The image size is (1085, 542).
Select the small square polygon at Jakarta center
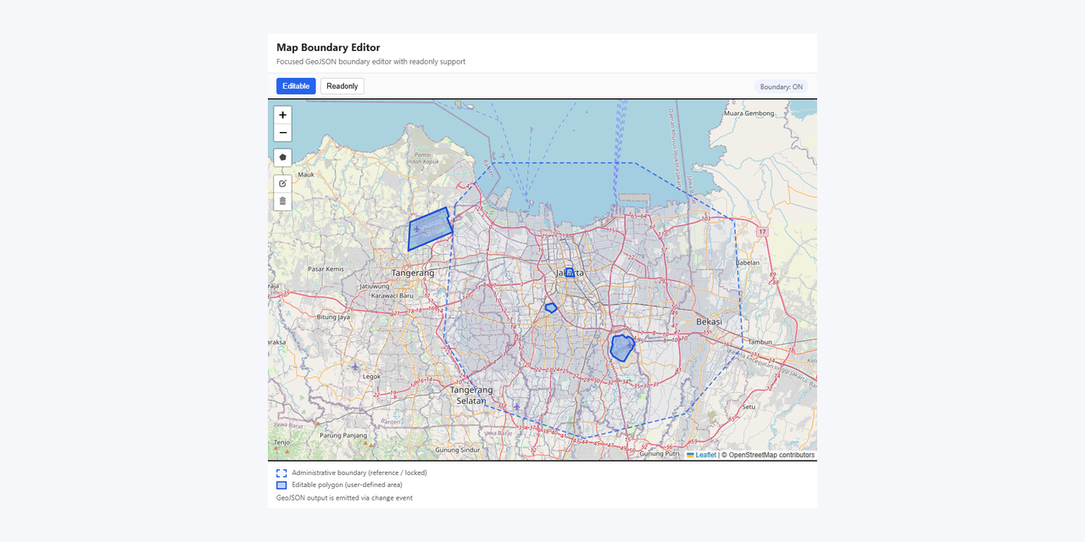pyautogui.click(x=570, y=272)
